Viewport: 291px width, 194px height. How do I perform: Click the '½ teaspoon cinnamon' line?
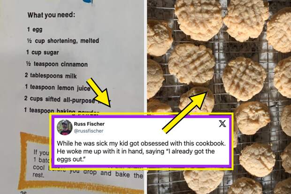tap(57, 64)
